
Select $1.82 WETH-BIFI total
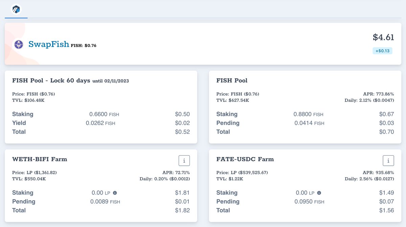tap(182, 210)
